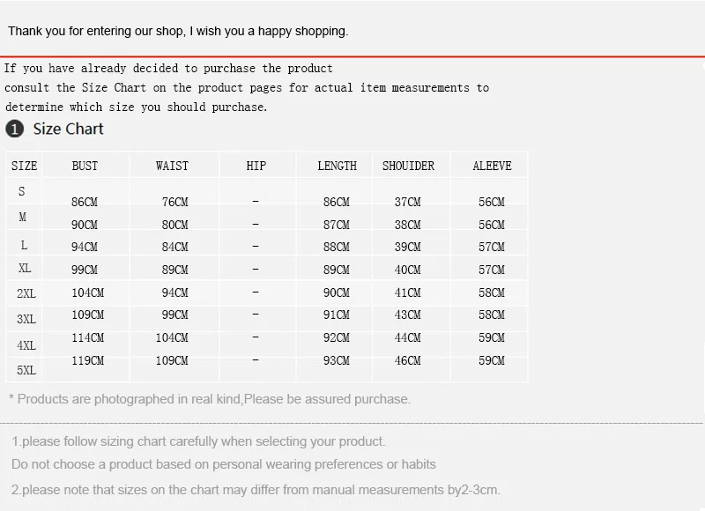Viewport: 705px width, 511px height.
Task: Click the WAIST column header
Action: coord(172,166)
